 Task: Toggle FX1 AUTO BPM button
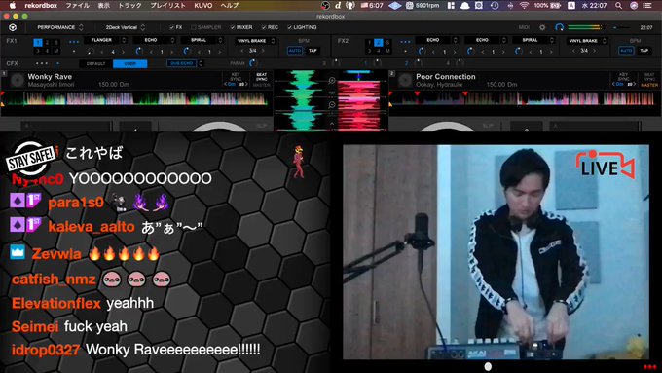point(295,51)
